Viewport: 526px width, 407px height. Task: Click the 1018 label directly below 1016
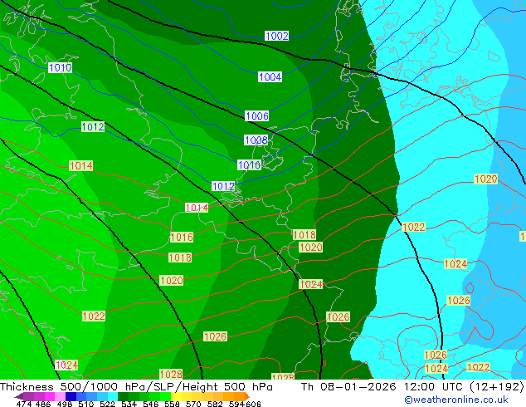click(180, 257)
